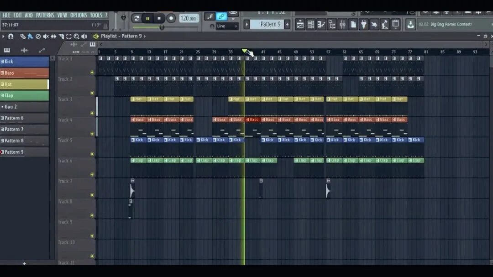Mute Track 9 using its green dot

(x=92, y=236)
